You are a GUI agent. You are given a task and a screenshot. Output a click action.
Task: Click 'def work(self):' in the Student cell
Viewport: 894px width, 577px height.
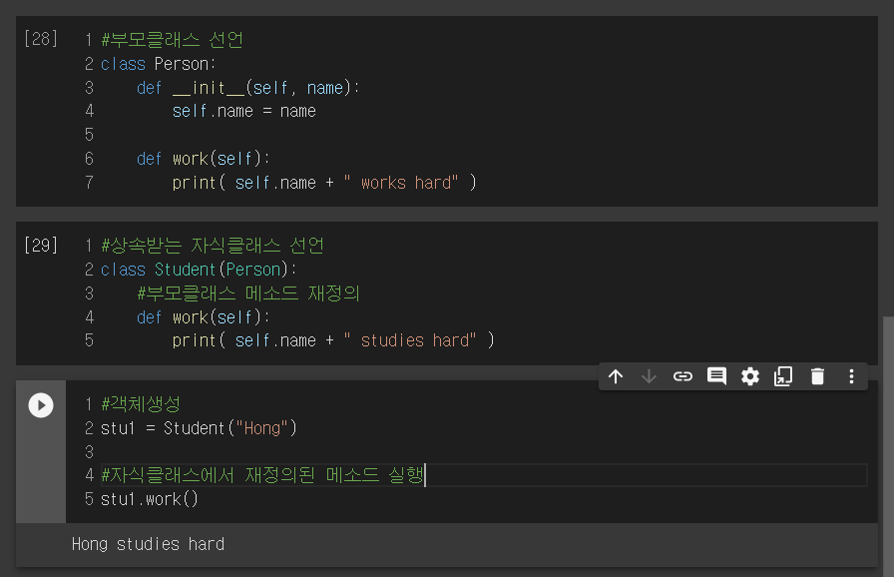click(x=203, y=317)
